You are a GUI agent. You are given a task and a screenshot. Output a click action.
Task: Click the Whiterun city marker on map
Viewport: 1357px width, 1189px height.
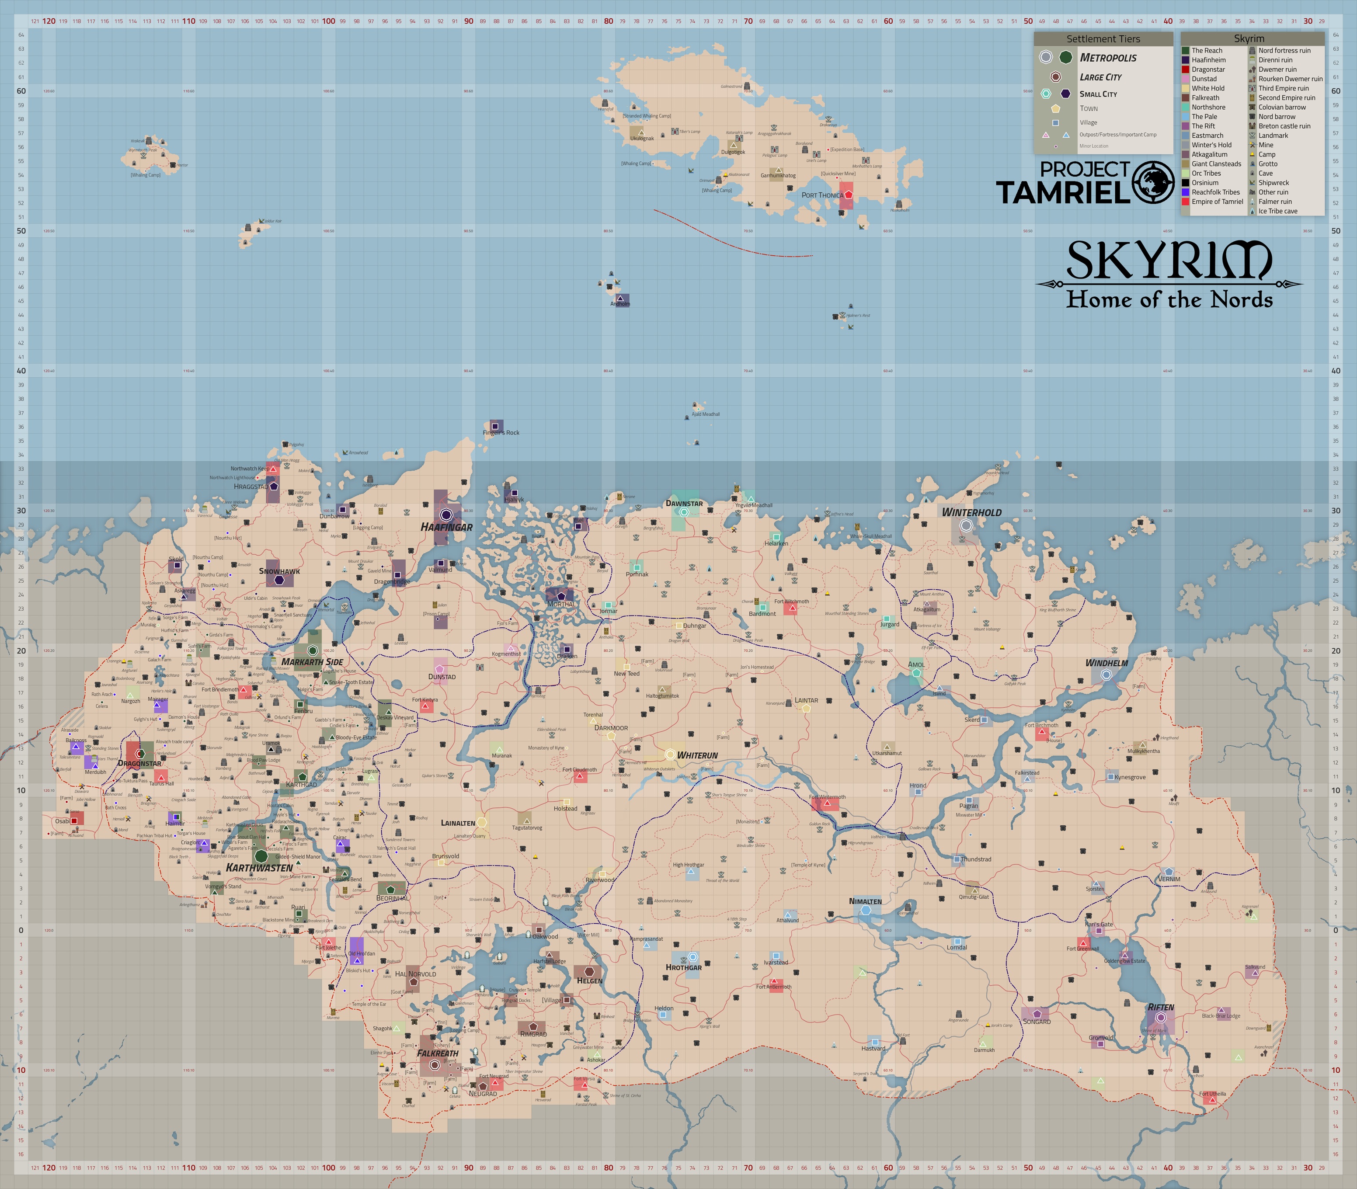670,754
